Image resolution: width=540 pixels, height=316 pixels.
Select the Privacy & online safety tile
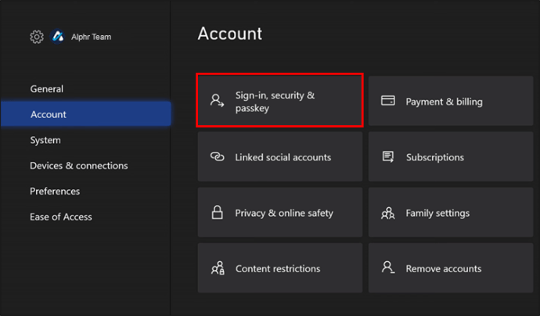click(x=279, y=213)
